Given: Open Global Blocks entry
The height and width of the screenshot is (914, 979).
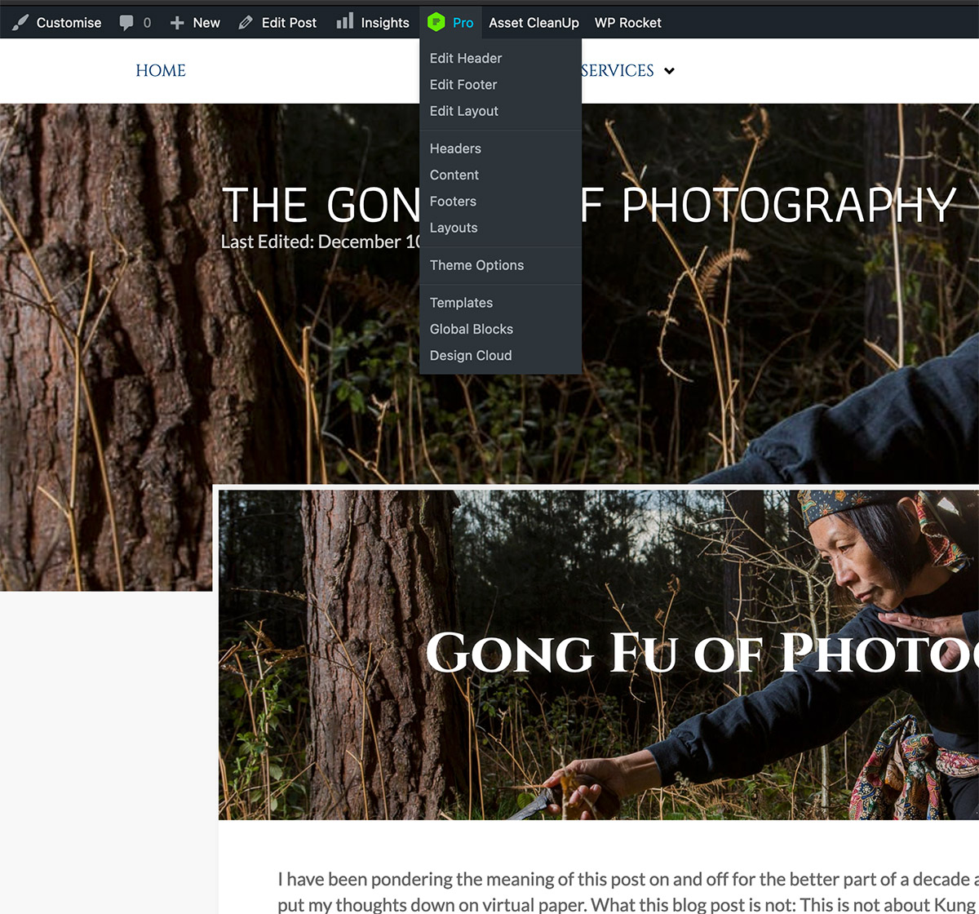Looking at the screenshot, I should point(472,329).
